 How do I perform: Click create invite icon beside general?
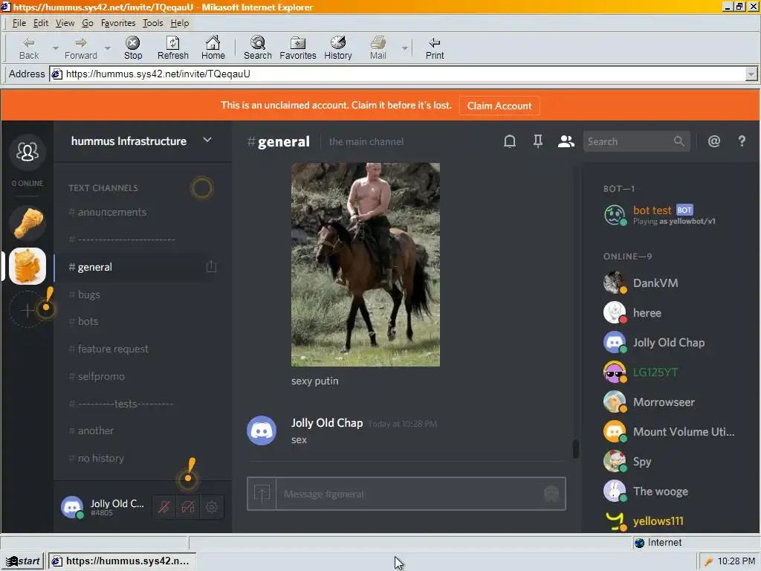(x=212, y=267)
